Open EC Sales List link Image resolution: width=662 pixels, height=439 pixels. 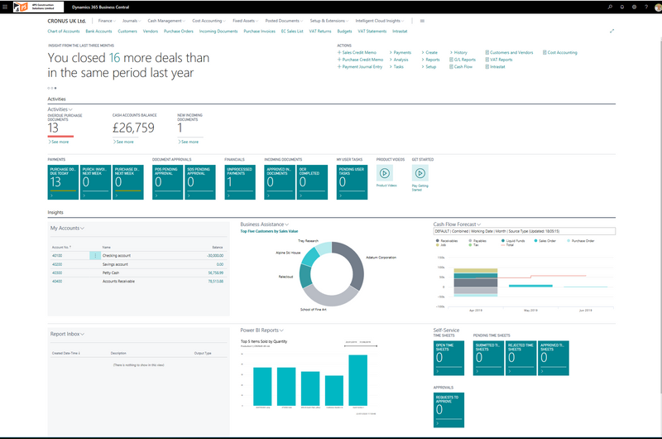click(x=292, y=31)
